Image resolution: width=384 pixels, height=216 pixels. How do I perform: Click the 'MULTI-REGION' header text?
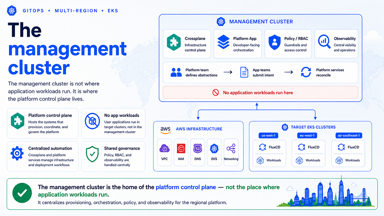tap(76, 11)
